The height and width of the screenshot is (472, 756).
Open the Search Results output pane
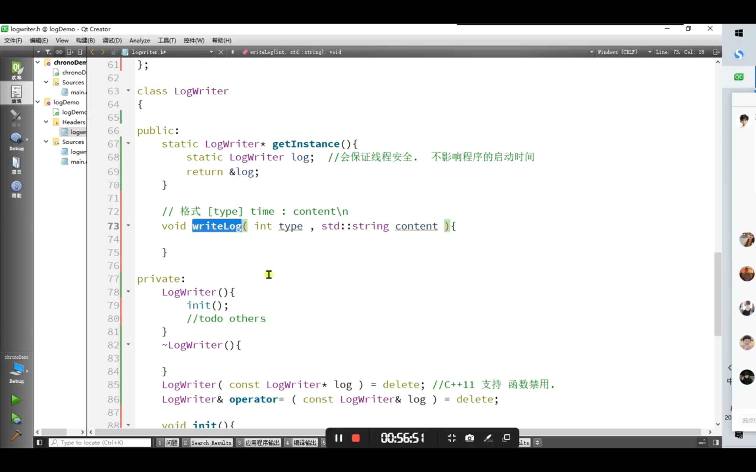[211, 442]
